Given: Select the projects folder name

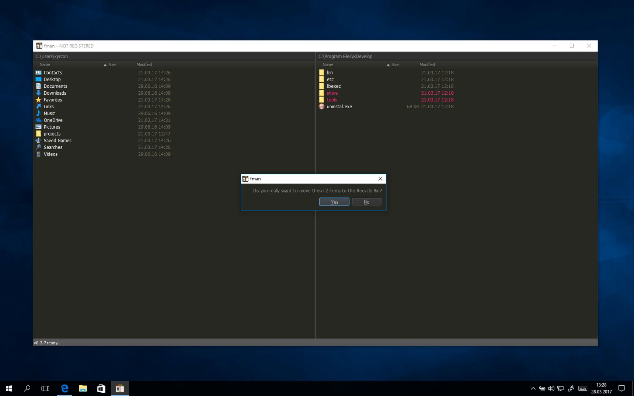Looking at the screenshot, I should pos(52,134).
